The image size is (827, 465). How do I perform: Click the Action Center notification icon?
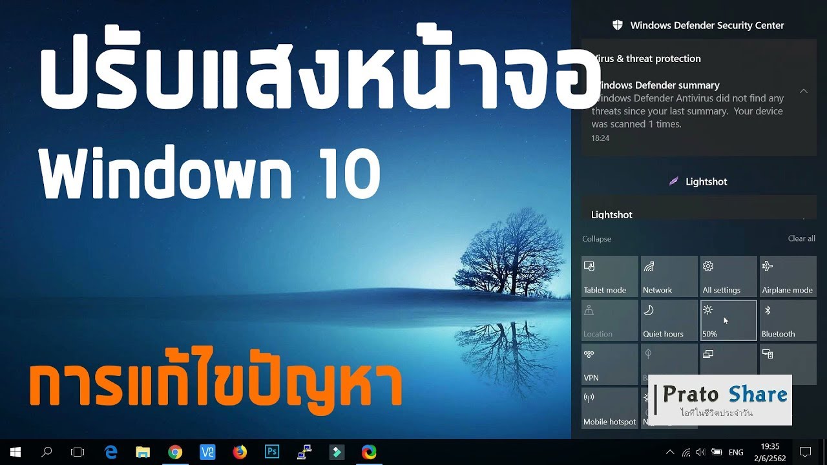806,452
